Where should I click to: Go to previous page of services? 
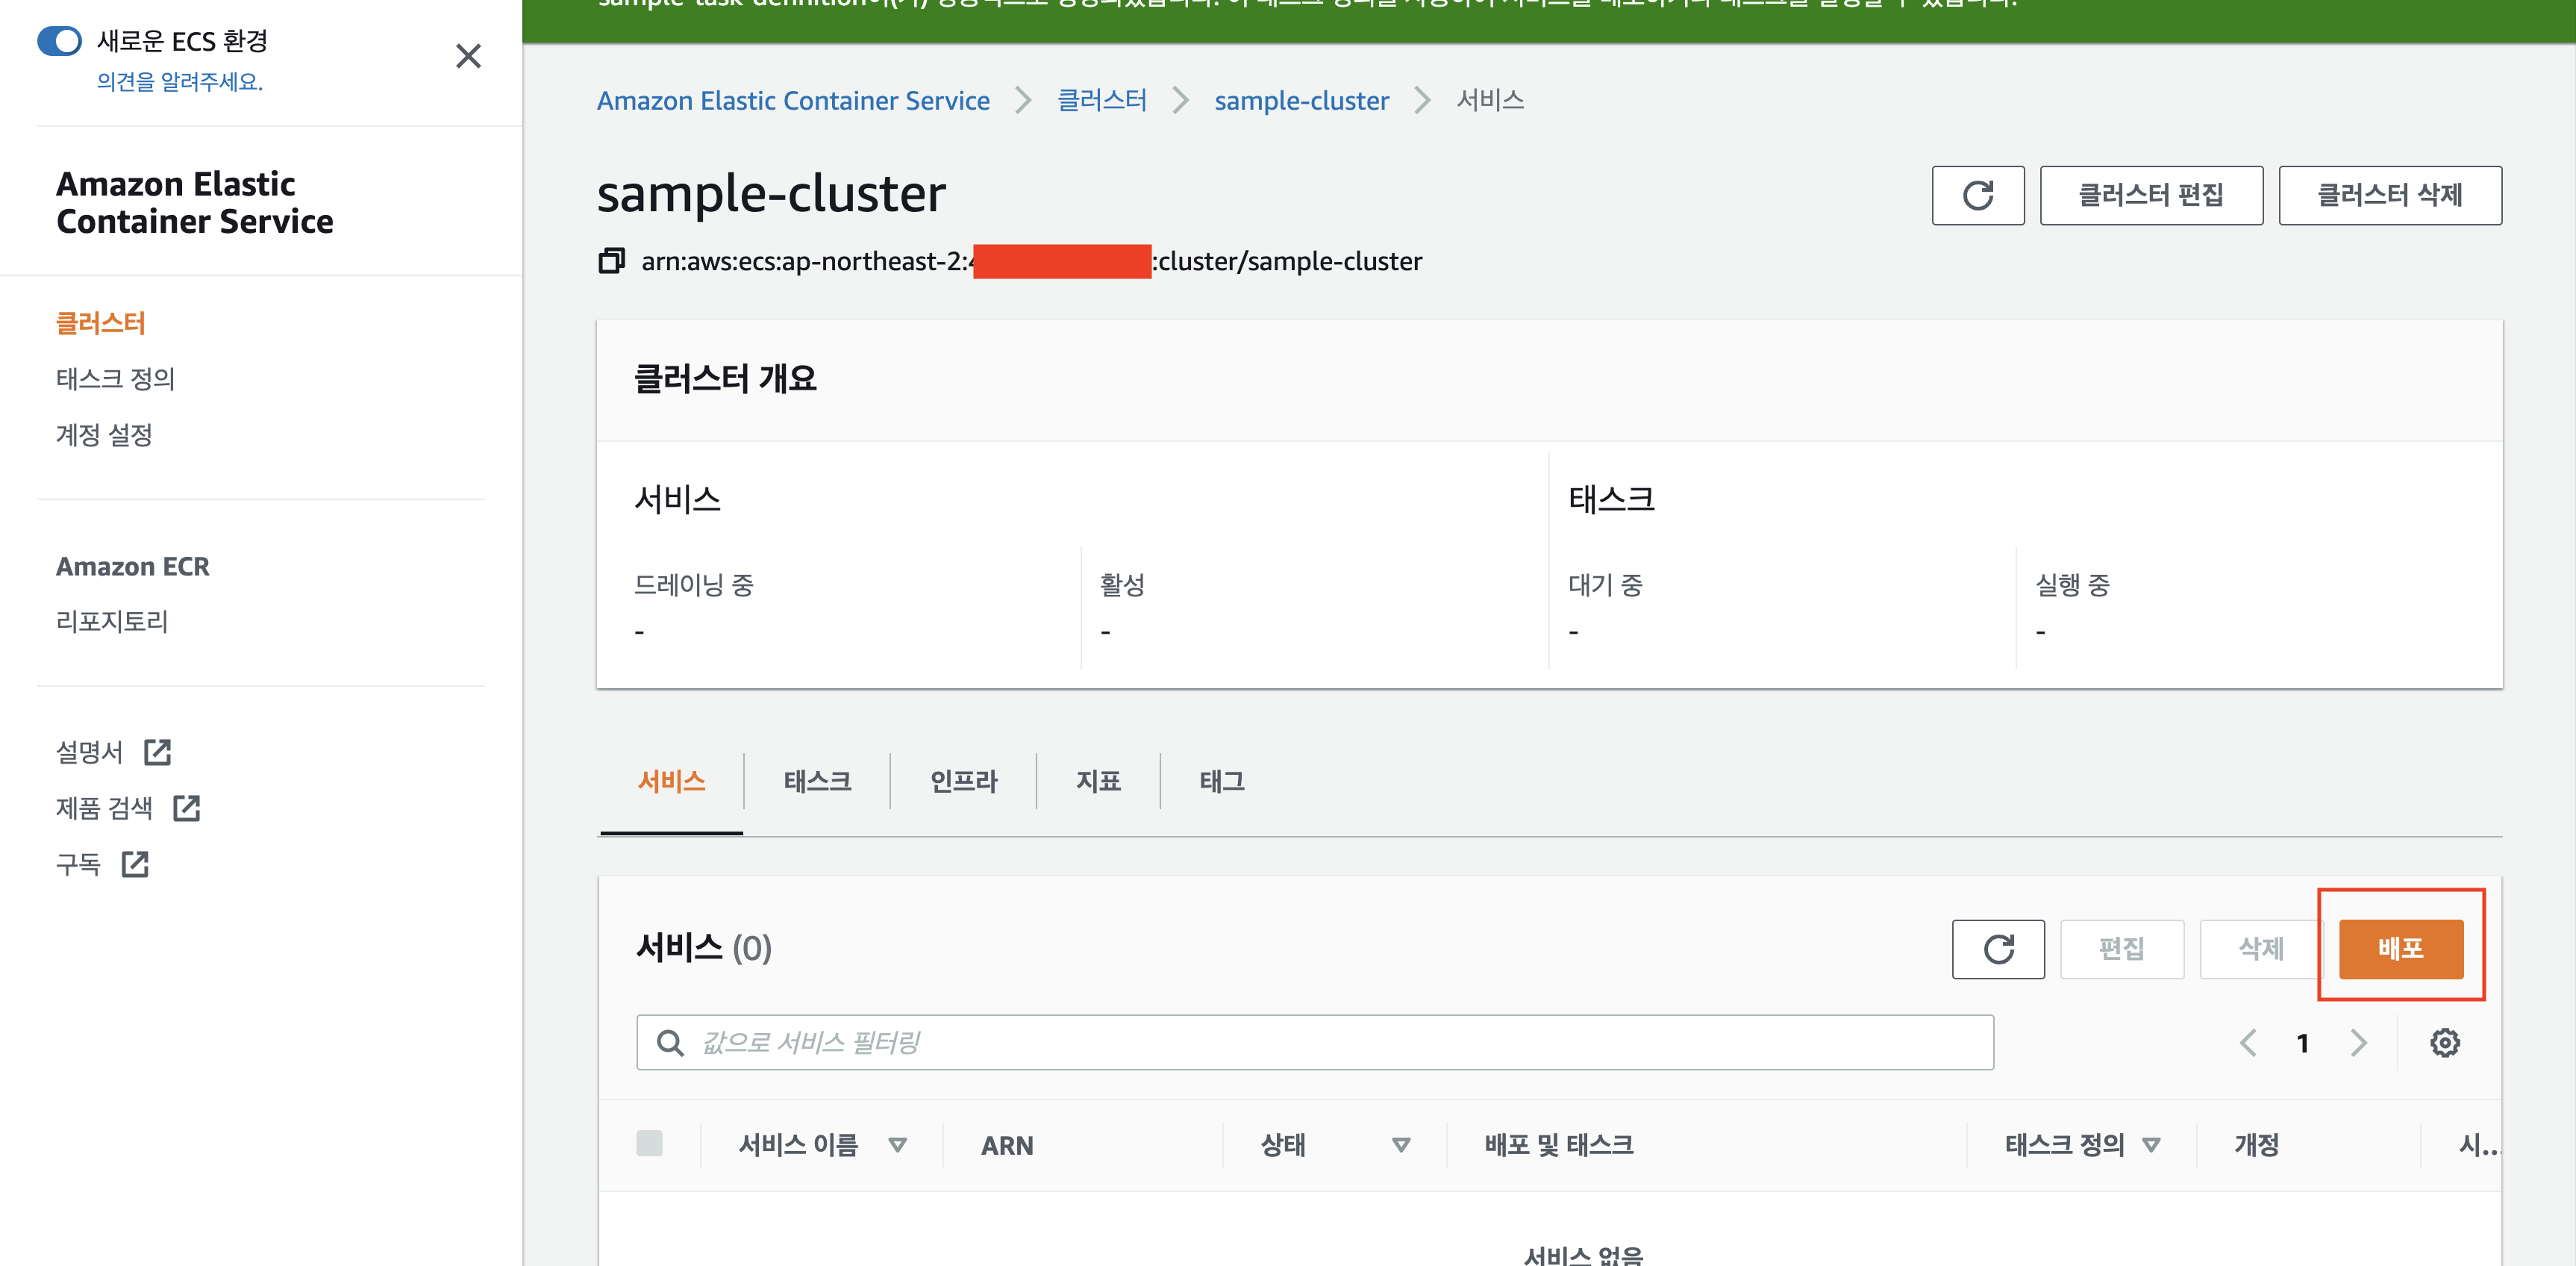coord(2247,1043)
